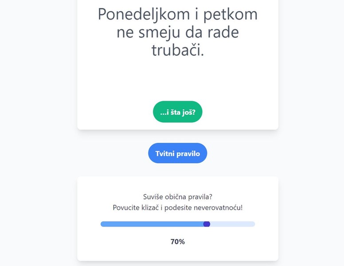344x266 pixels.
Task: Click the green "...i šta još?" button
Action: tap(177, 112)
